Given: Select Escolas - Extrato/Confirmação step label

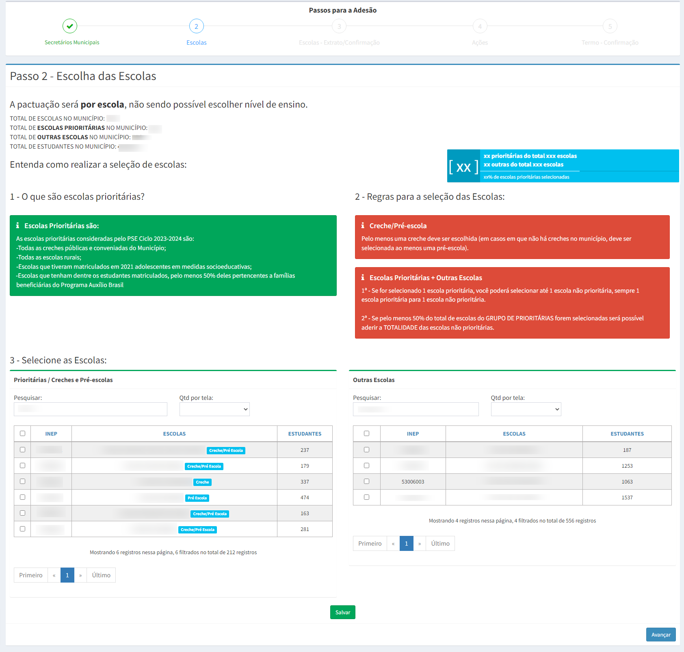Looking at the screenshot, I should pyautogui.click(x=339, y=43).
